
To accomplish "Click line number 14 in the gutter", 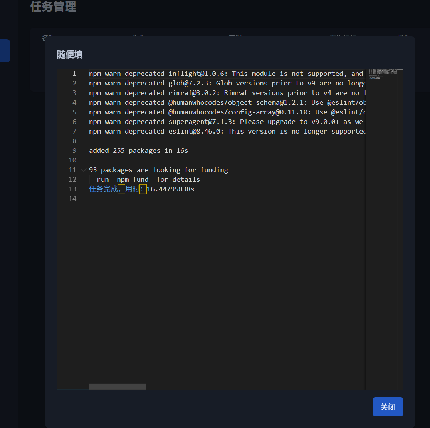I will point(72,199).
